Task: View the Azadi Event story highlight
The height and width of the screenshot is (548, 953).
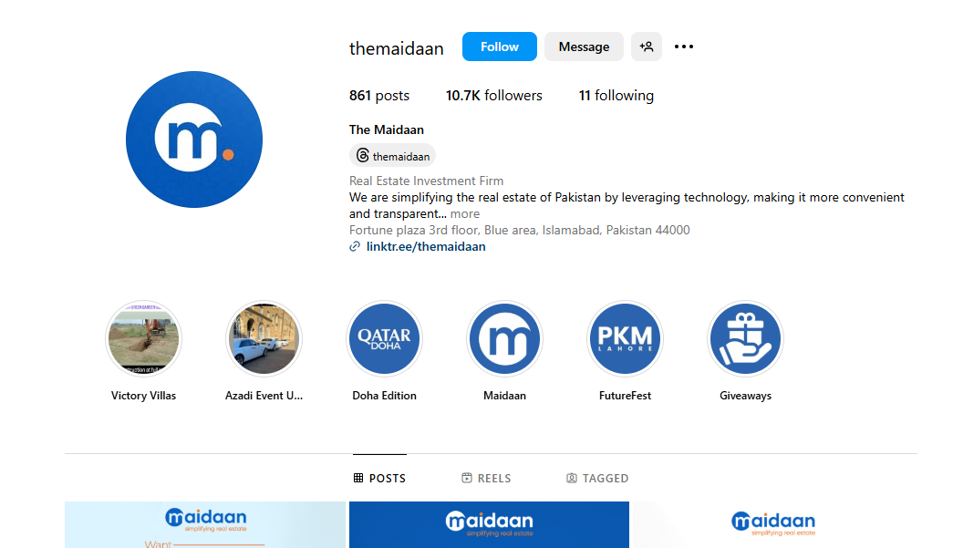Action: click(263, 339)
